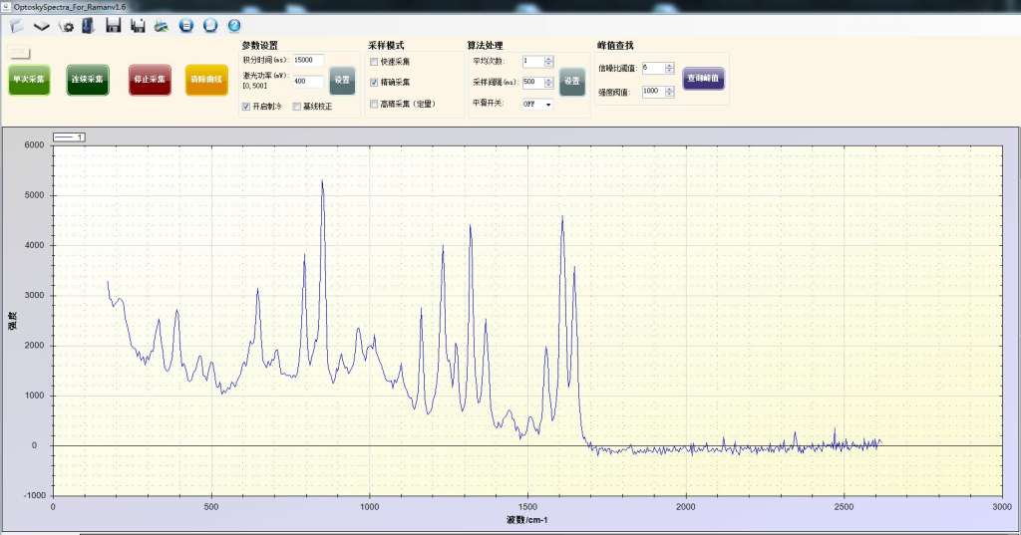Click the dark green 连续采集 button
The height and width of the screenshot is (535, 1021).
pos(88,79)
